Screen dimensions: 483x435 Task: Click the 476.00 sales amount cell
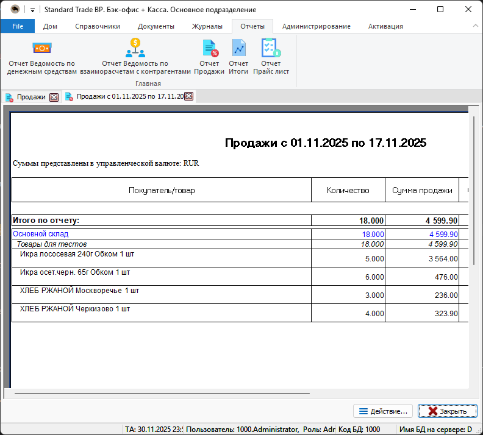pyautogui.click(x=422, y=276)
